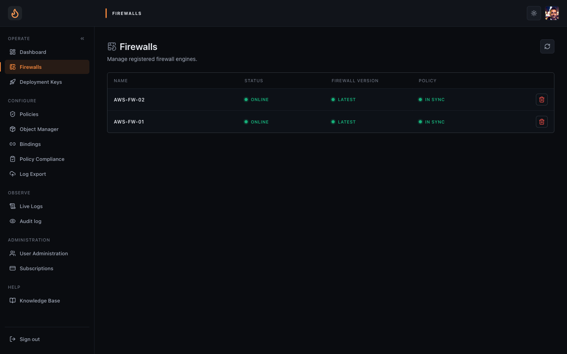This screenshot has width=567, height=354.
Task: Go to Deployment Keys
Action: [47, 82]
